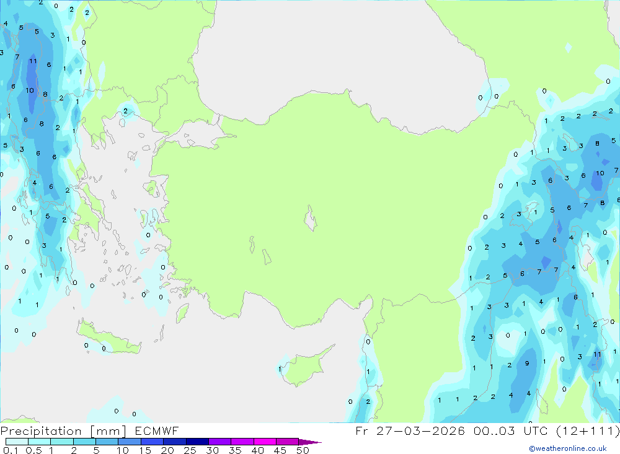The image size is (620, 454).
Task: Select the 30–35 mm legend color swatch
Action: 220,442
